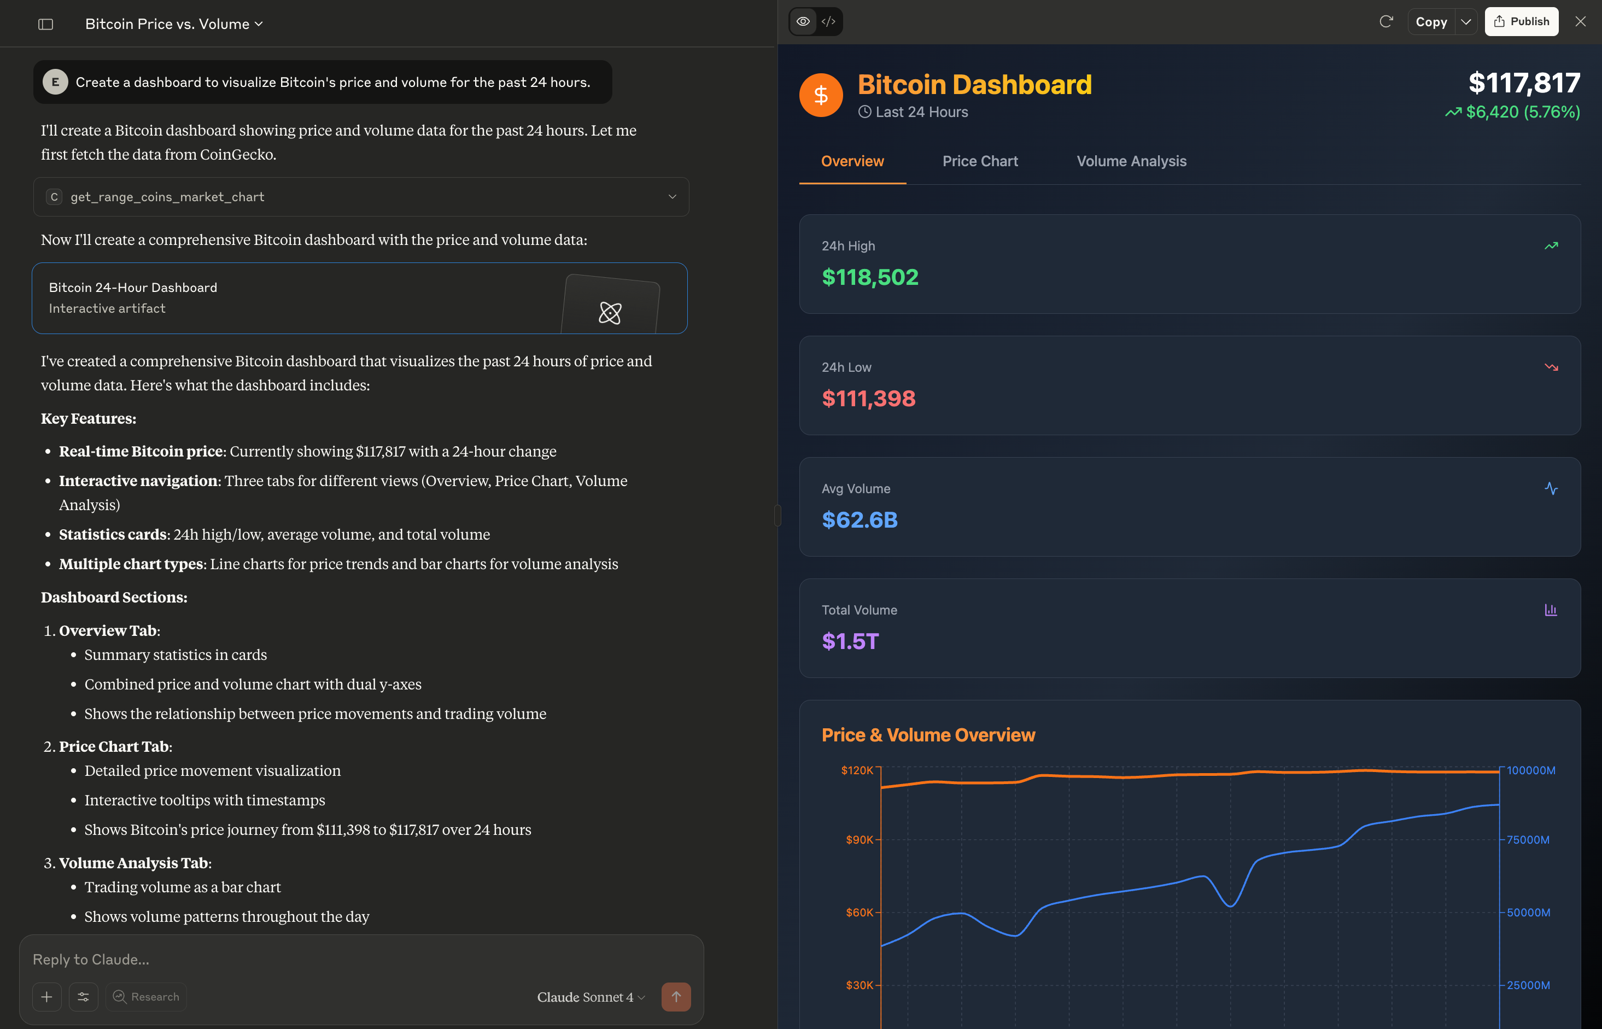Click the green trend arrow near $6,420
This screenshot has height=1029, width=1602.
coord(1454,112)
